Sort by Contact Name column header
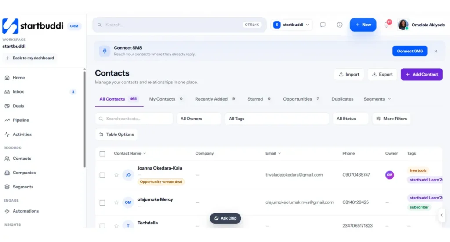This screenshot has height=242, width=450. 130,153
